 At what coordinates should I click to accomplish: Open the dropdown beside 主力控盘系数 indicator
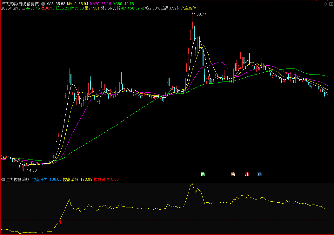click(3, 180)
